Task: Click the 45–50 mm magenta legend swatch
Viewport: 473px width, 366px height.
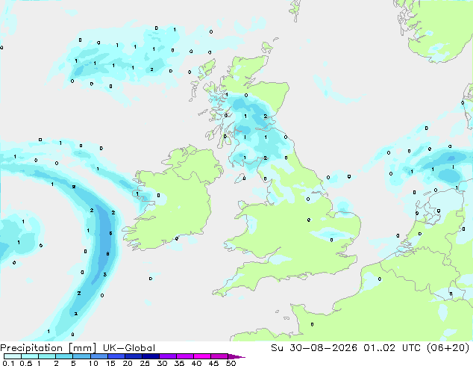Action: pos(219,356)
